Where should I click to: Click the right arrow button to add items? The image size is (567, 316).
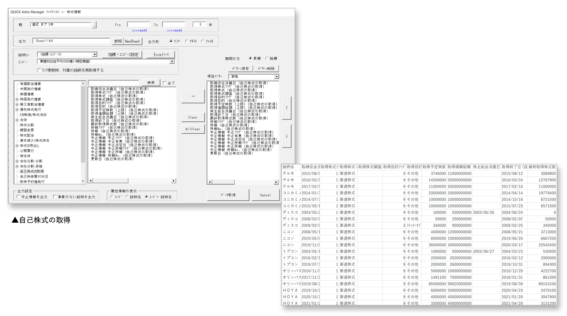click(193, 96)
